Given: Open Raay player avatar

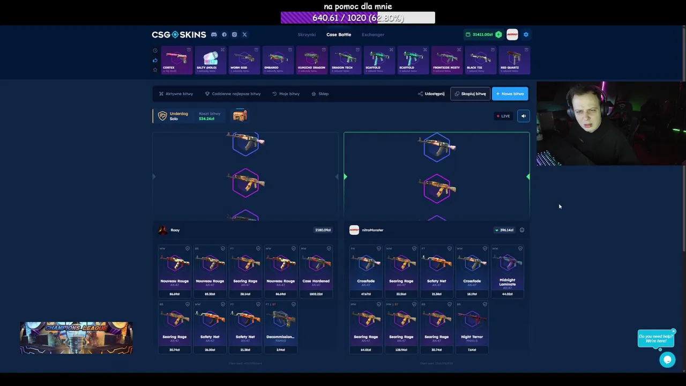Looking at the screenshot, I should pyautogui.click(x=162, y=230).
